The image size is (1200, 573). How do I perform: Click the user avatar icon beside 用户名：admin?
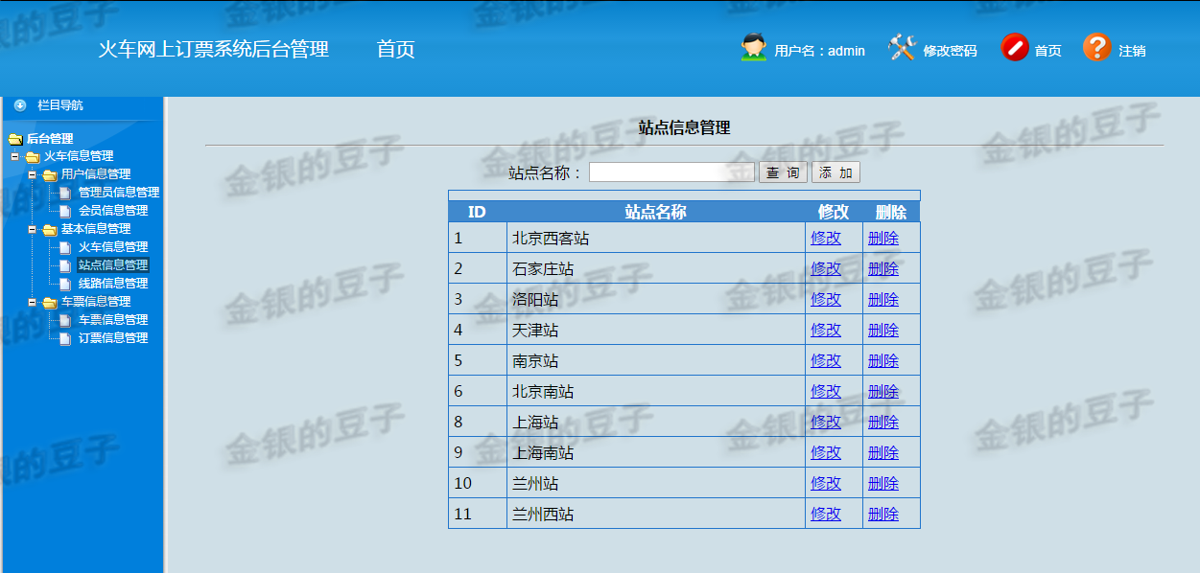pyautogui.click(x=753, y=46)
